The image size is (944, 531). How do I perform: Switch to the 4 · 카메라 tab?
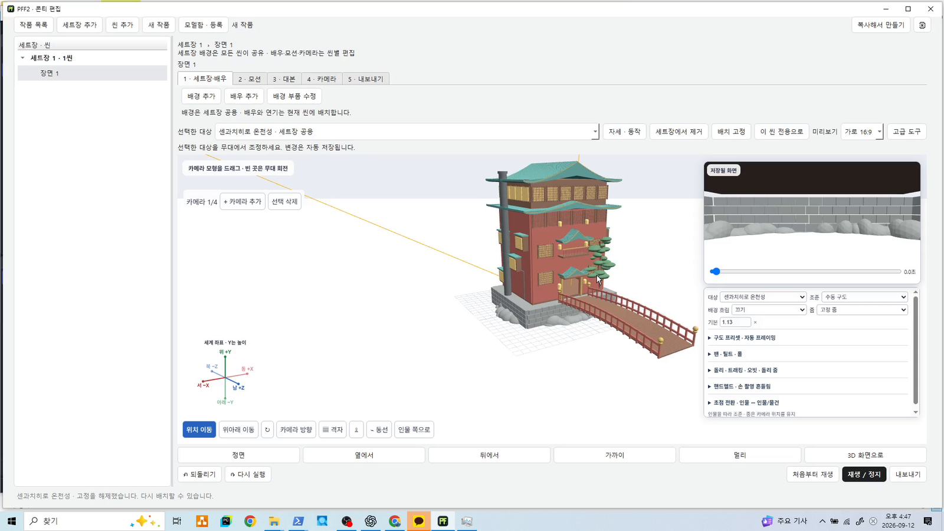(x=322, y=79)
